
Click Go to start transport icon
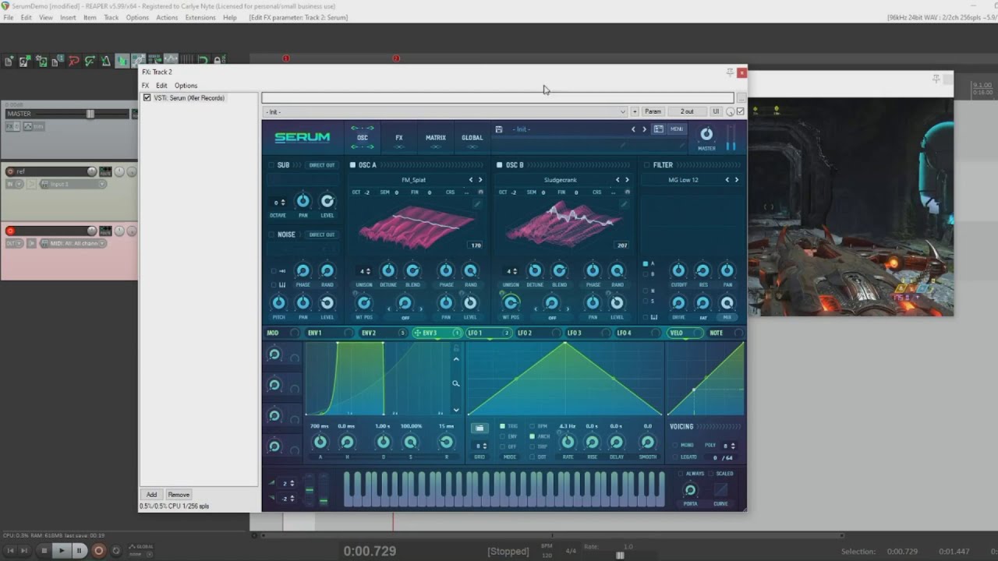pos(11,551)
